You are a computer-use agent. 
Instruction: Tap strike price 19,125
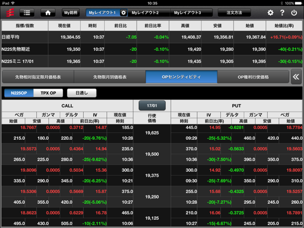(x=152, y=218)
